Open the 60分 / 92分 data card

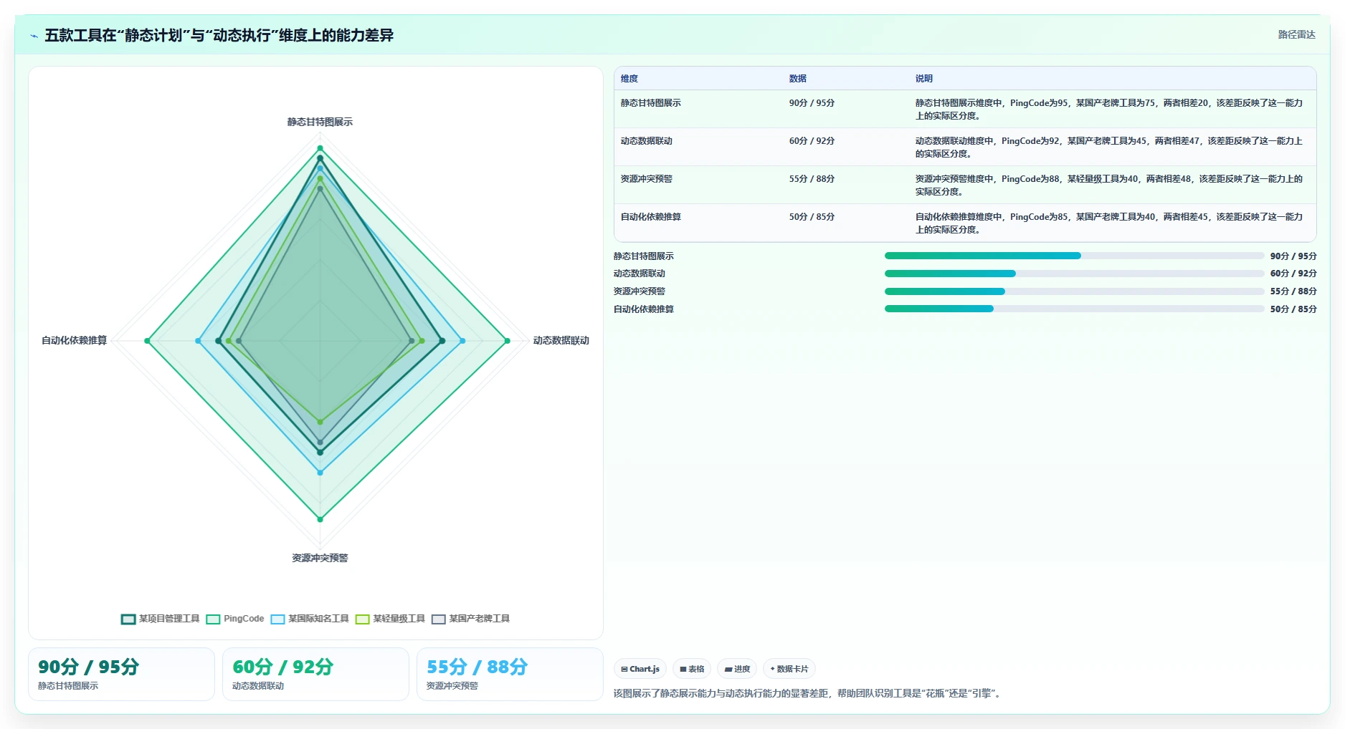coord(315,674)
